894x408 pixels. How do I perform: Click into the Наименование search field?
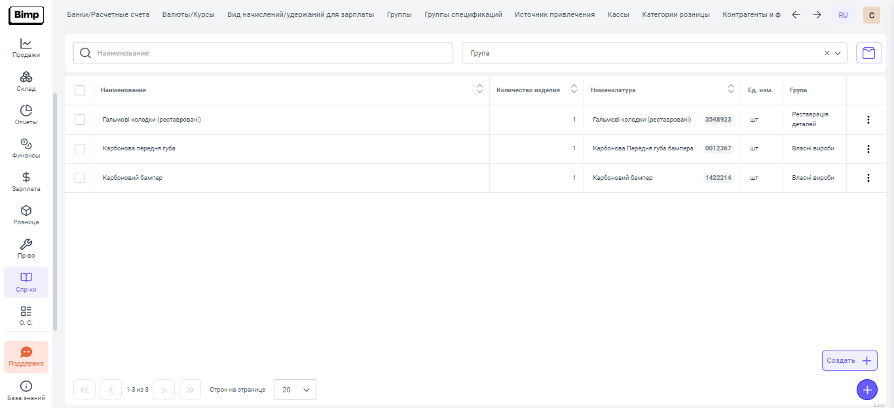[269, 53]
